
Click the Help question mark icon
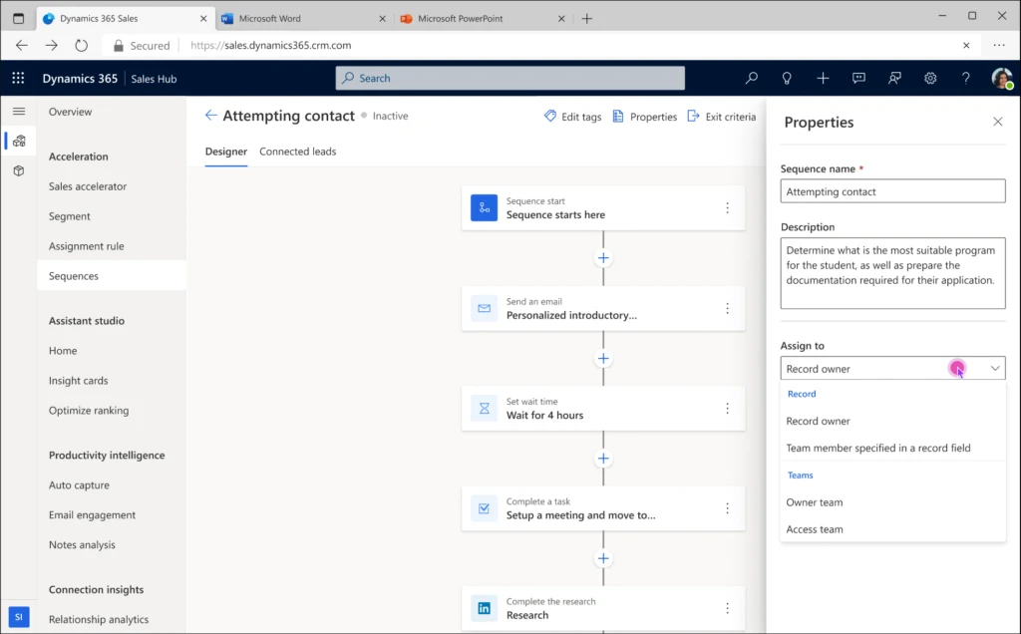(x=965, y=78)
